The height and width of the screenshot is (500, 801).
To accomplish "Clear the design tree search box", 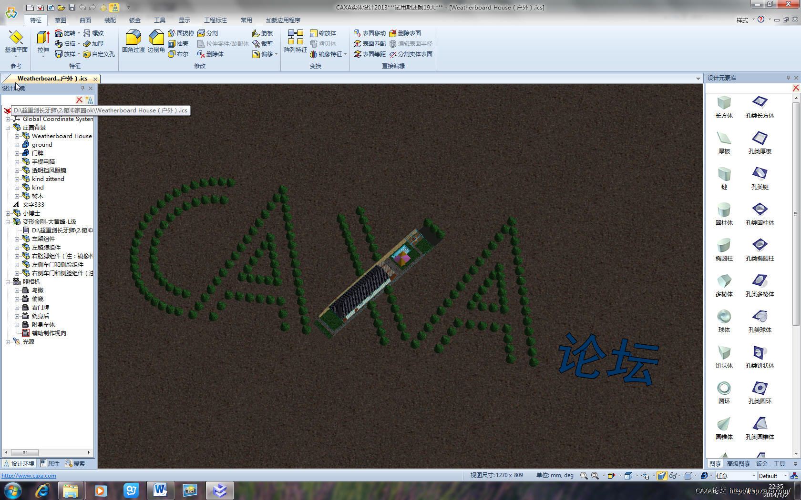I will click(x=79, y=100).
